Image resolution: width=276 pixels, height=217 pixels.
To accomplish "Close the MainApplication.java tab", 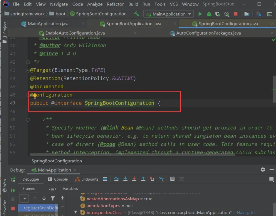I will tap(83, 23).
